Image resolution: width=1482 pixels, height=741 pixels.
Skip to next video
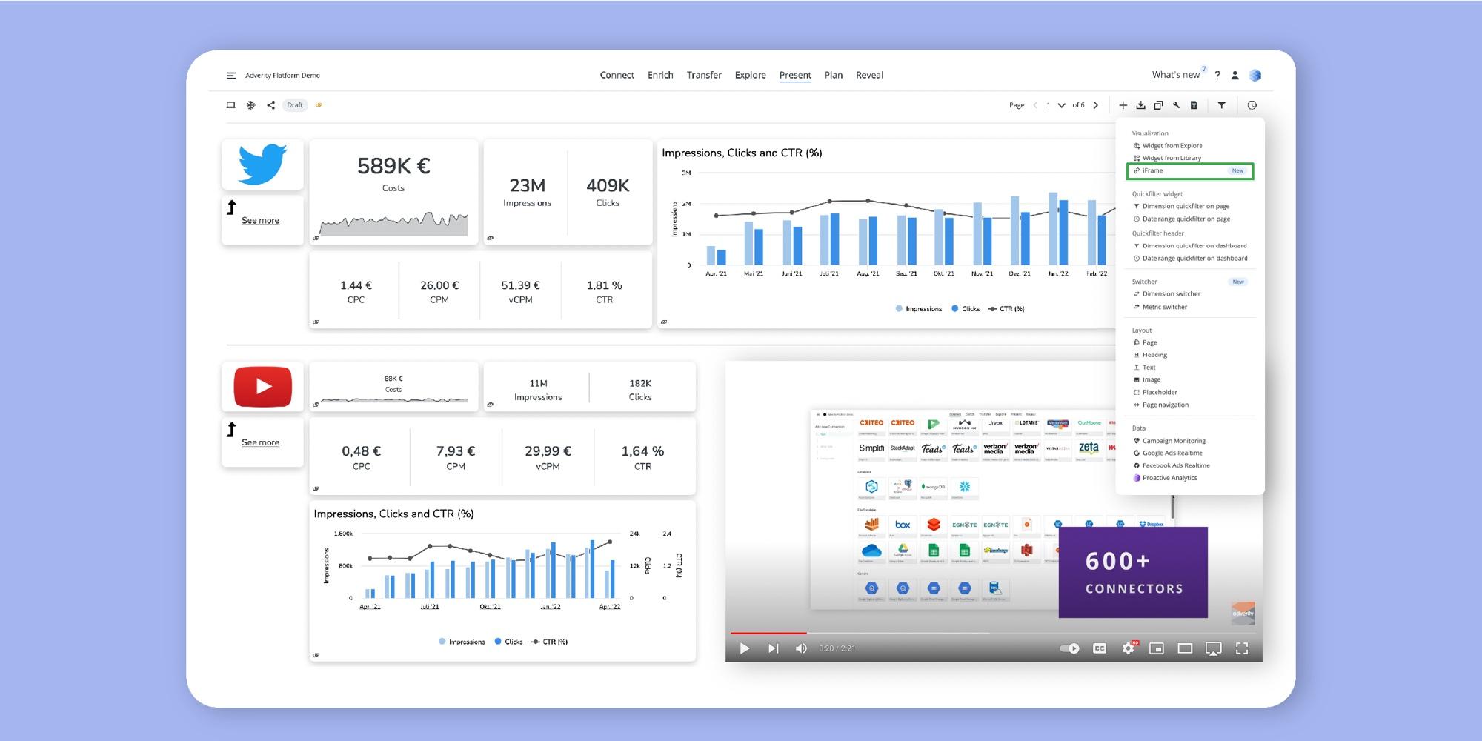(774, 648)
